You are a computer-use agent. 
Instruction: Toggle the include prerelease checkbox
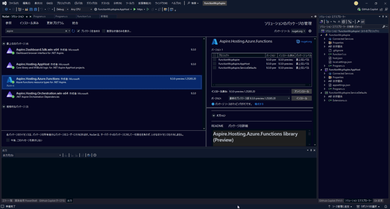click(78, 31)
